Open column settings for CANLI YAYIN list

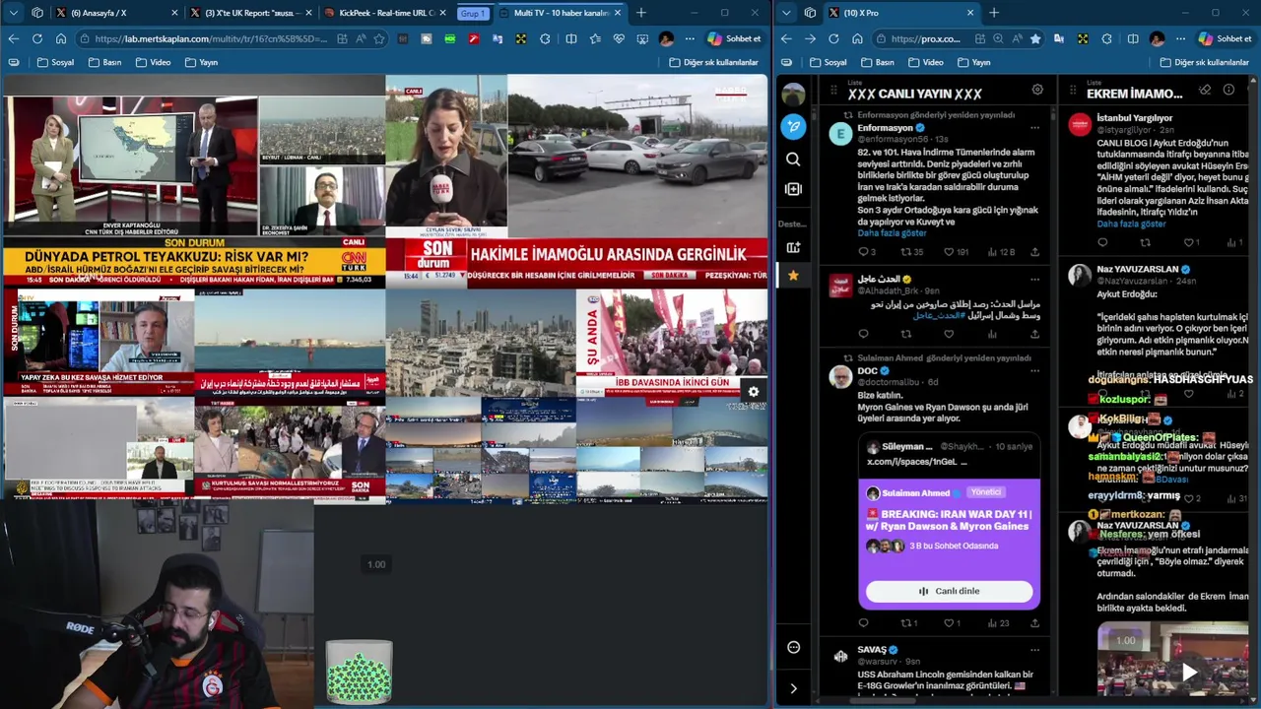1037,90
